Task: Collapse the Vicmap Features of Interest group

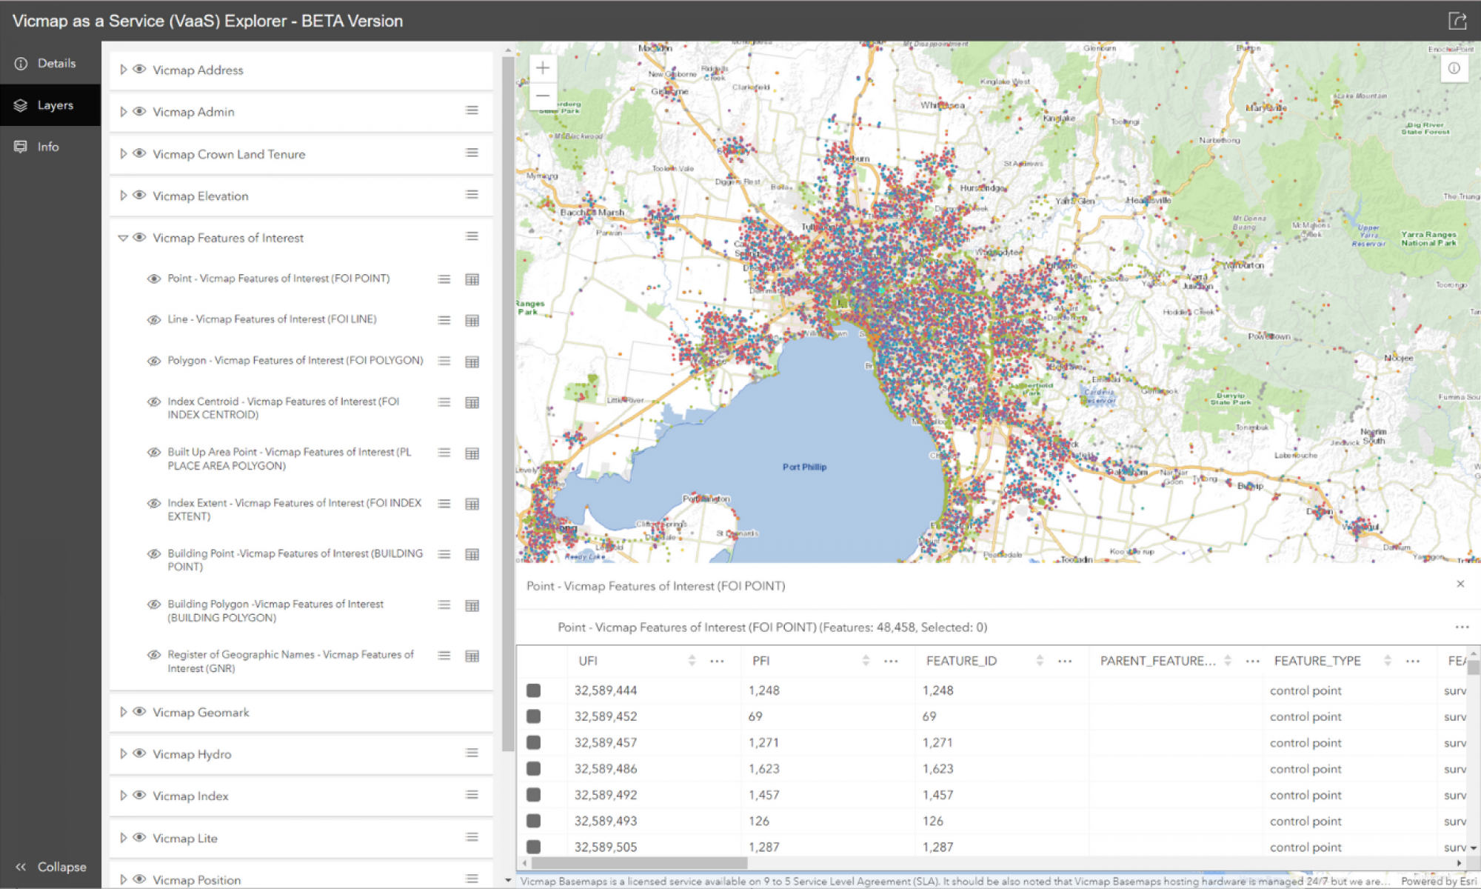Action: 123,238
